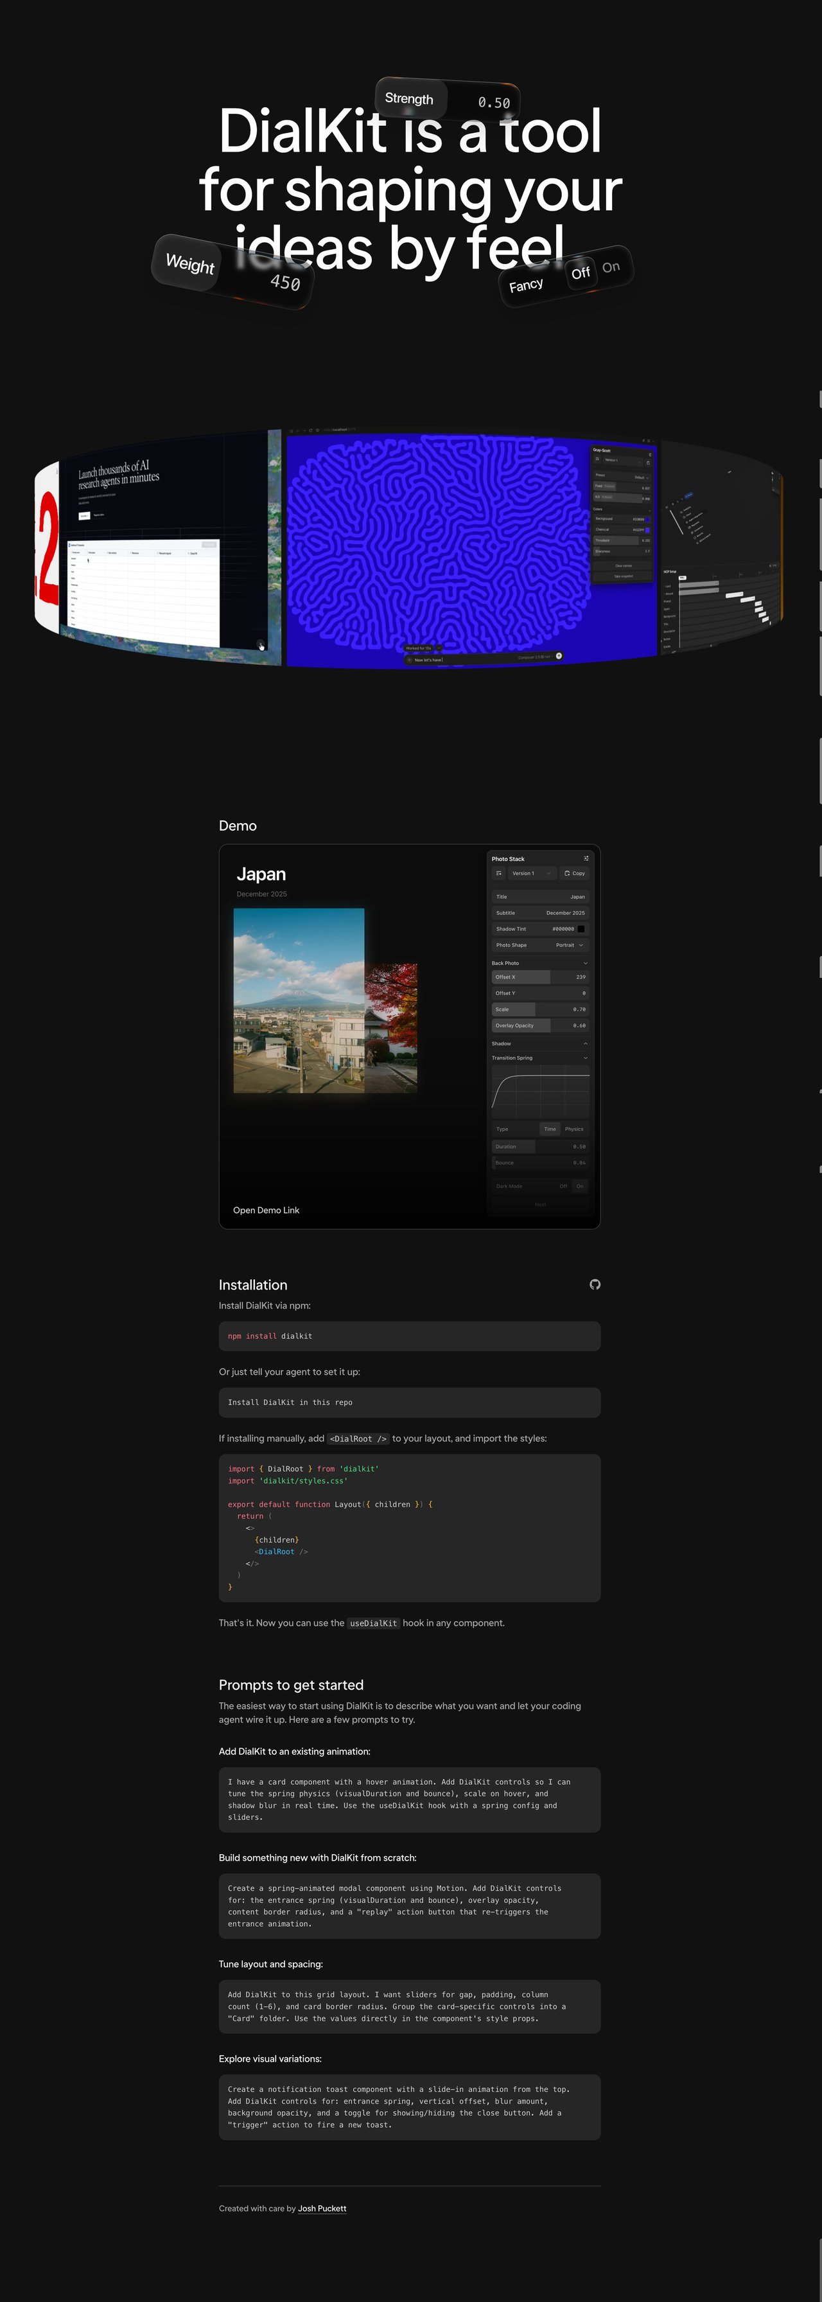
Task: Collapse the Transition Spring section
Action: [539, 1058]
